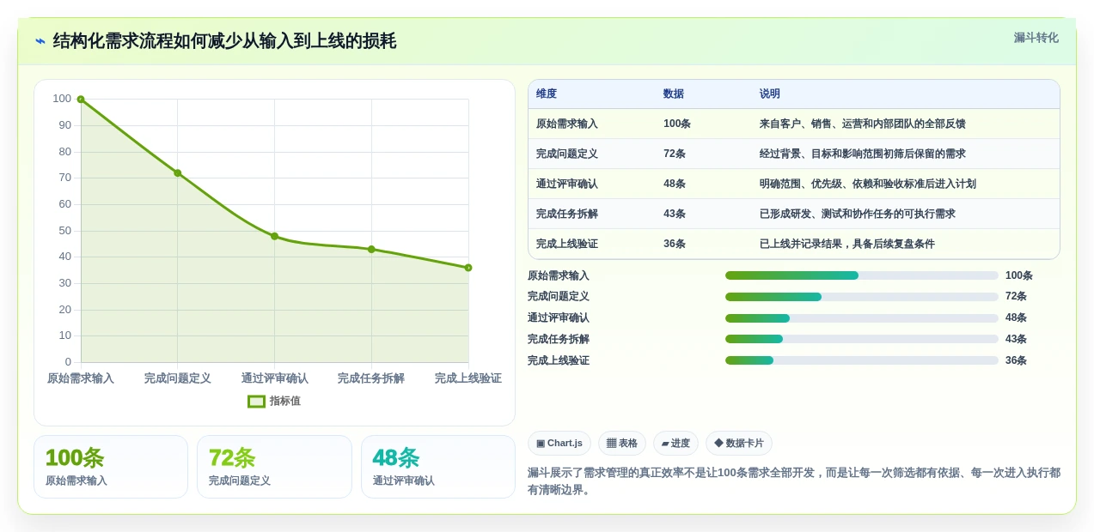Click the description starting 明确范围、优先级
This screenshot has width=1094, height=532.
[868, 184]
